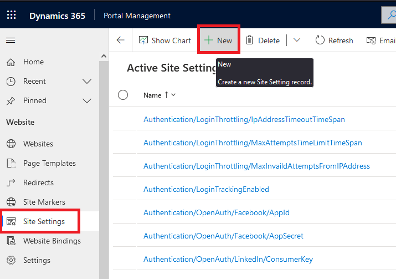Click Show Chart command

click(x=164, y=40)
